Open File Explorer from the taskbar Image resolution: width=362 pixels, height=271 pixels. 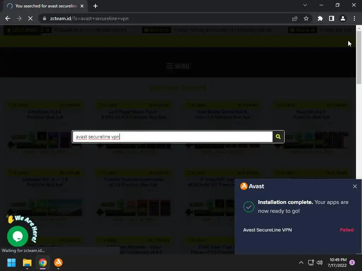click(x=27, y=263)
